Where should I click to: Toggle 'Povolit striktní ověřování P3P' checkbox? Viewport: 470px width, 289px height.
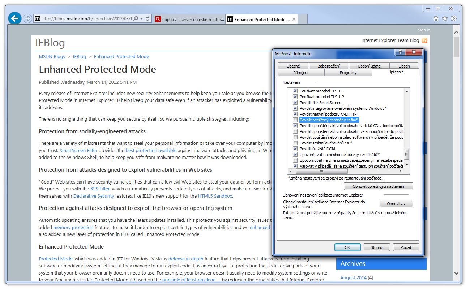tap(295, 143)
